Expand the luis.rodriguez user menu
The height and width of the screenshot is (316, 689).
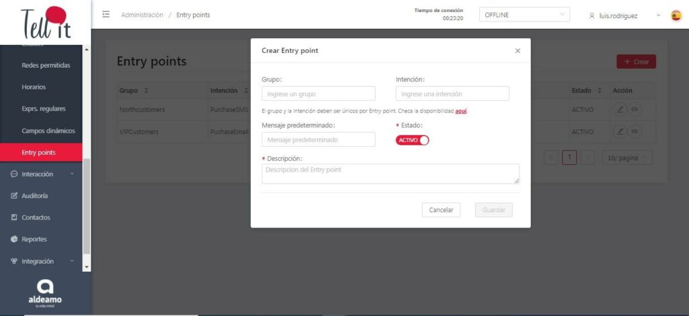point(624,15)
